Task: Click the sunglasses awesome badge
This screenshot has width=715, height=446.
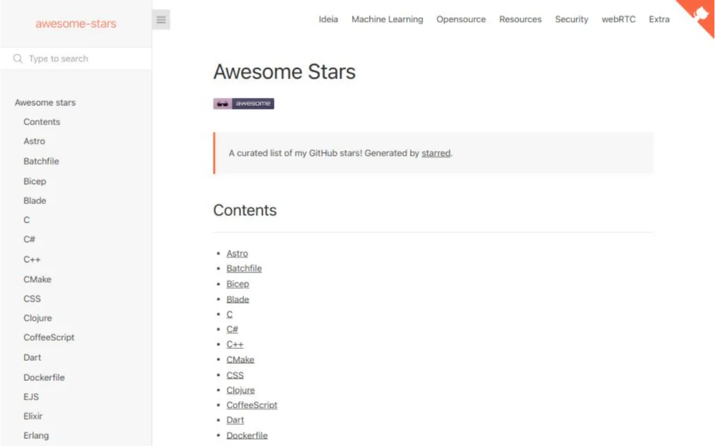Action: coord(243,103)
